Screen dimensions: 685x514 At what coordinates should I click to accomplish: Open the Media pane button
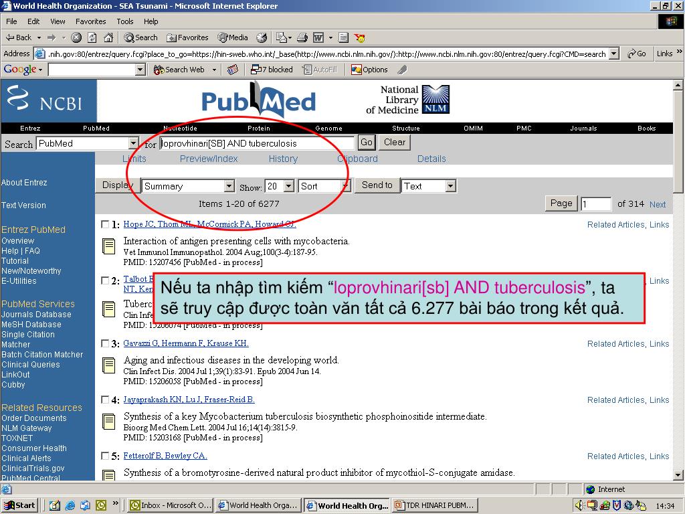click(233, 37)
